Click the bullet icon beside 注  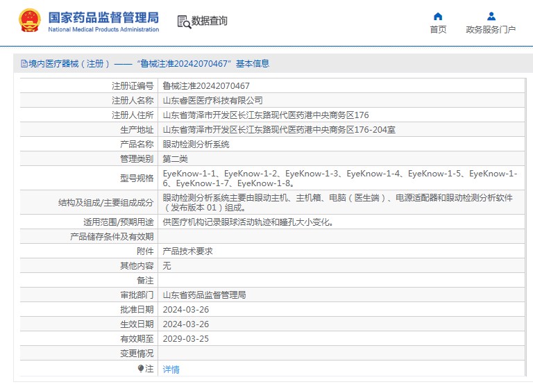click(141, 369)
